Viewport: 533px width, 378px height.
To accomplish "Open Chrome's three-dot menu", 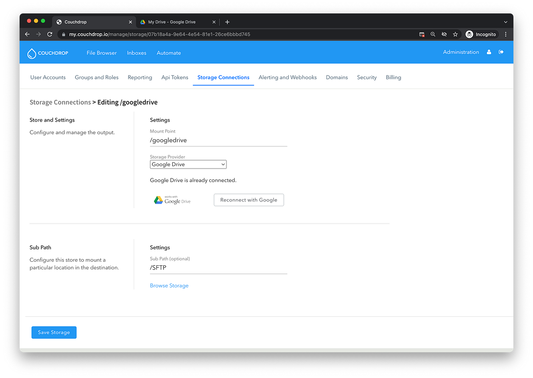I will point(505,34).
